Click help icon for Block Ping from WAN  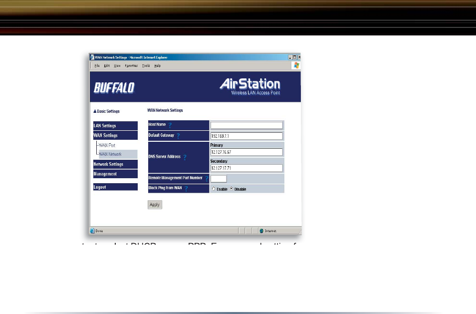(186, 188)
